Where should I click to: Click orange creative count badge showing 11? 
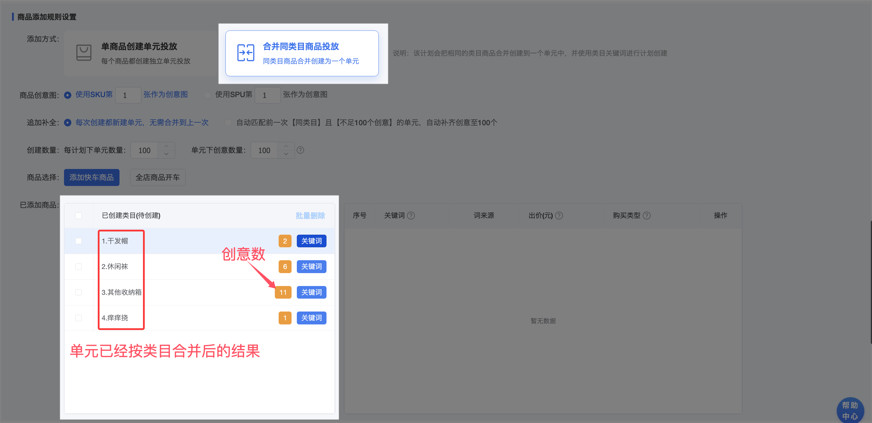tap(283, 292)
